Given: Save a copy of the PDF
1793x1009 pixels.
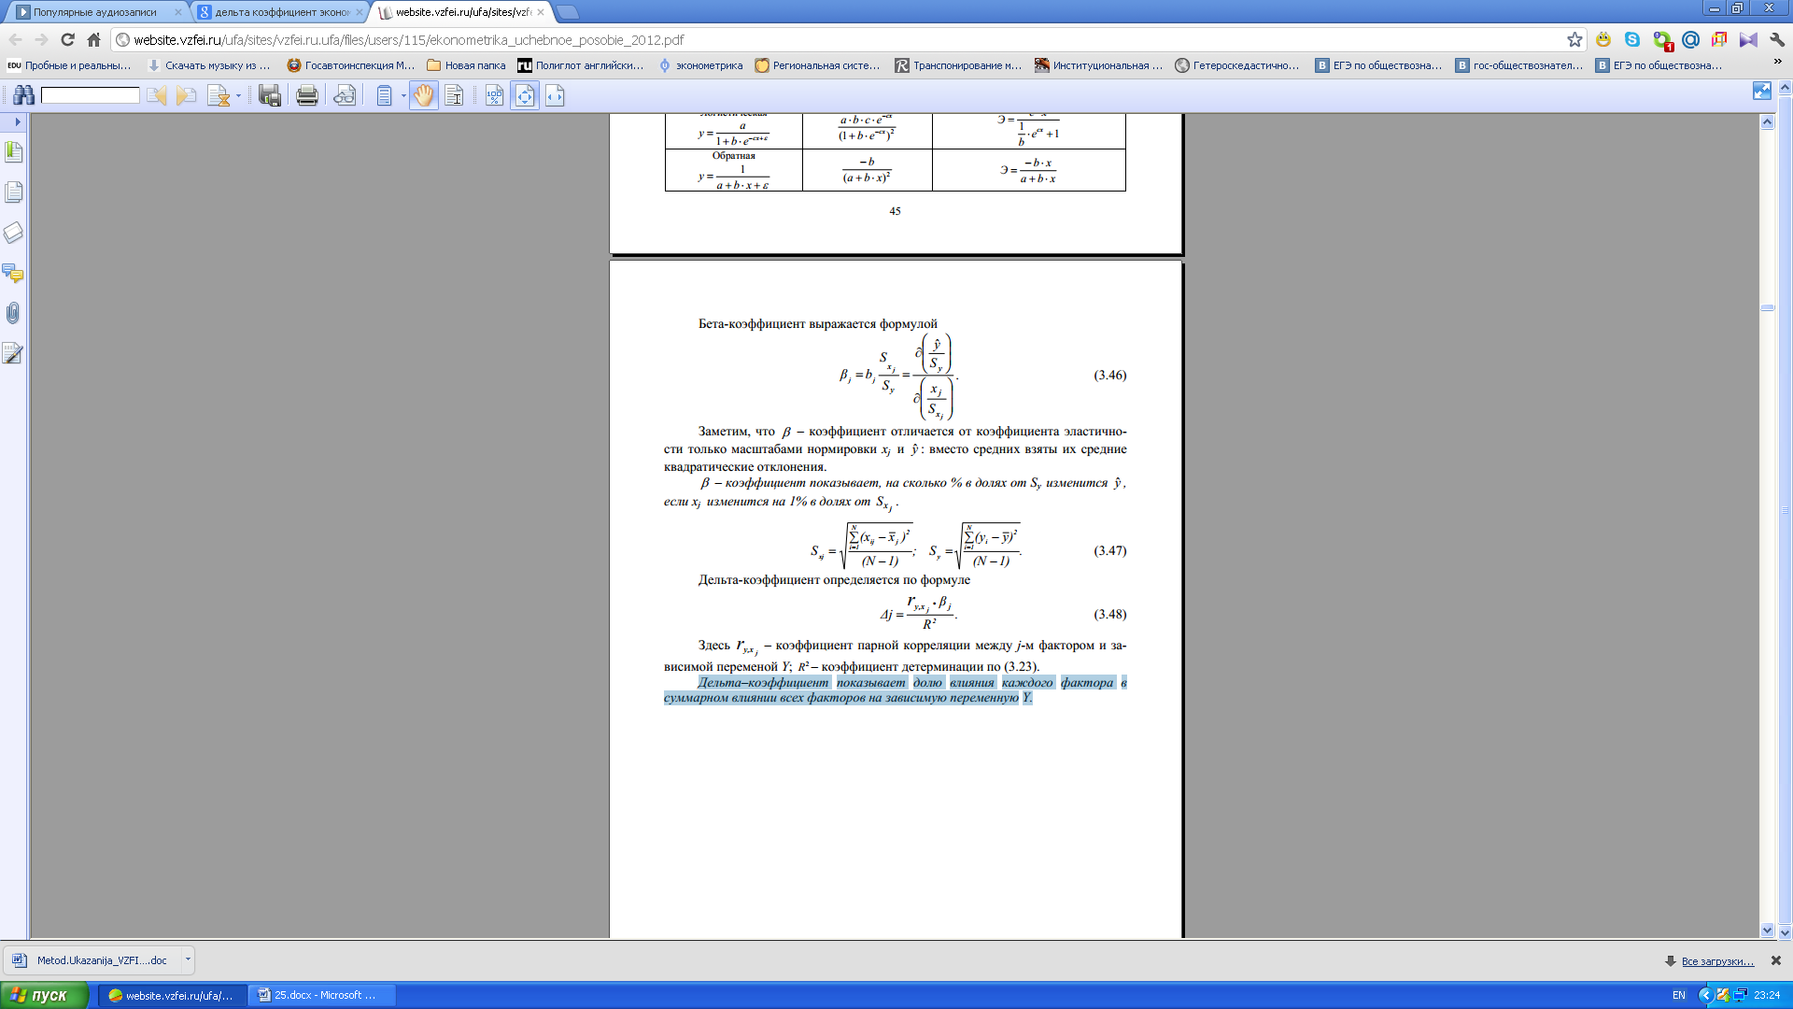Looking at the screenshot, I should tap(270, 95).
